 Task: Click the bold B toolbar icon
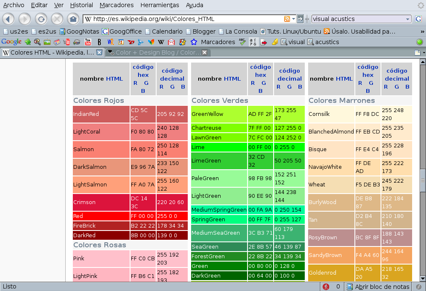click(x=99, y=42)
